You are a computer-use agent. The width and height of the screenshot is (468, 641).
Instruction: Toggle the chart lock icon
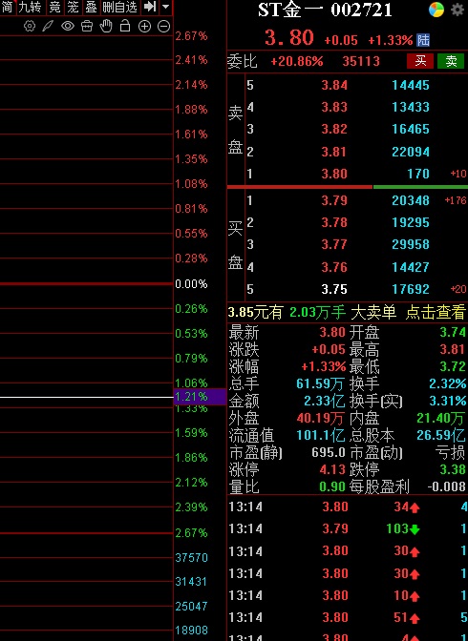pos(125,26)
